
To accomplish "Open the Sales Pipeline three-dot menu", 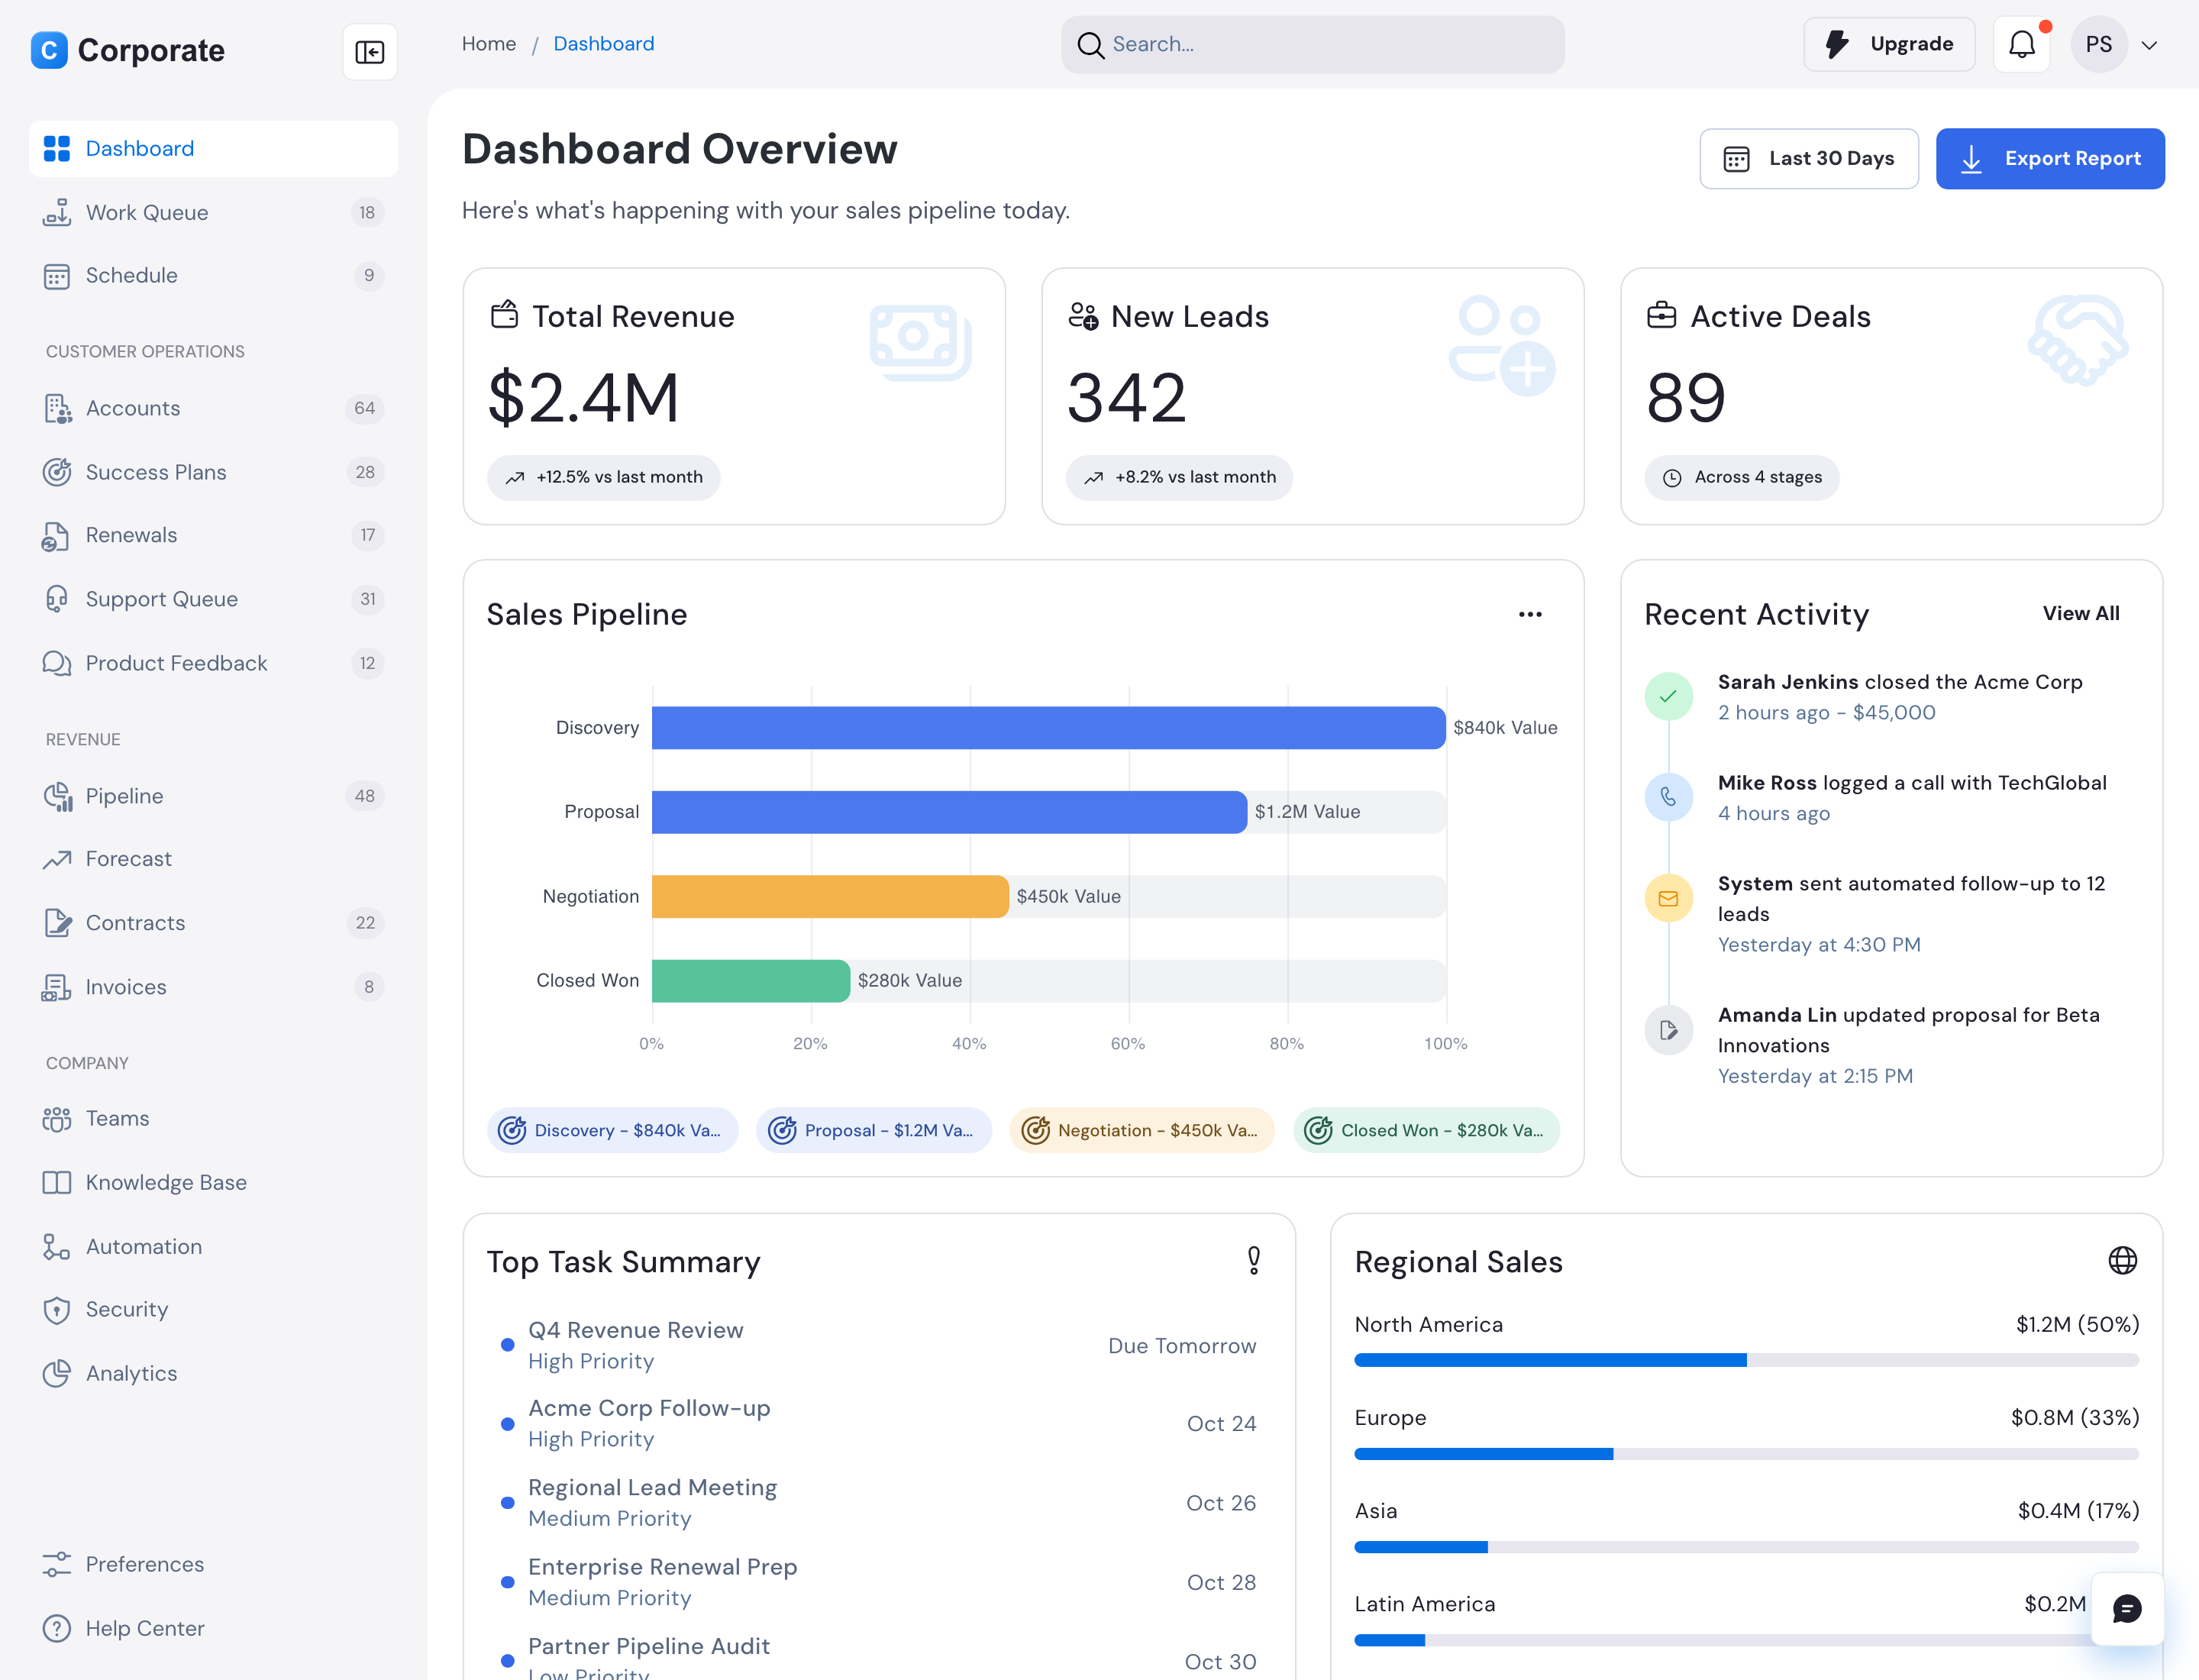I will click(1530, 614).
